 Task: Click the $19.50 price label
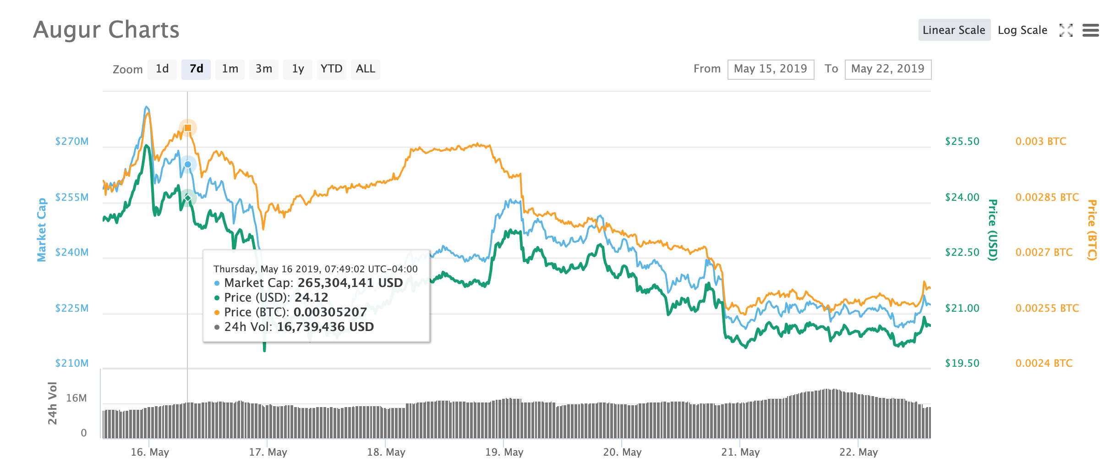tap(962, 363)
